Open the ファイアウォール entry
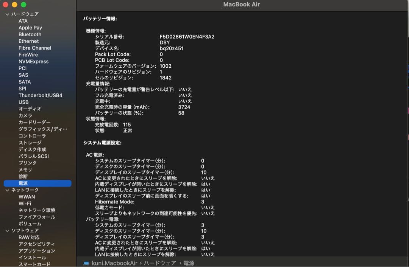 (x=37, y=217)
